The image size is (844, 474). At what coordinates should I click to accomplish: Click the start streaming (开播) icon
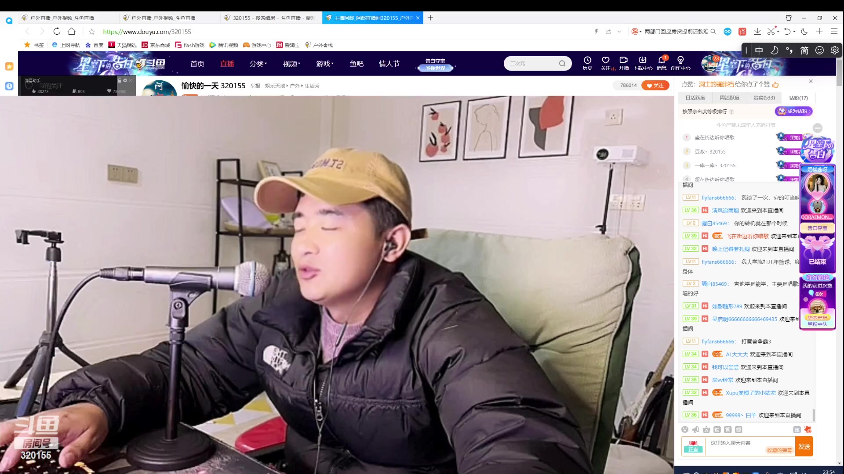pos(623,63)
